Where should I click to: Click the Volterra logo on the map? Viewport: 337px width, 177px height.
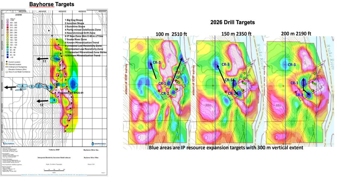click(10, 143)
